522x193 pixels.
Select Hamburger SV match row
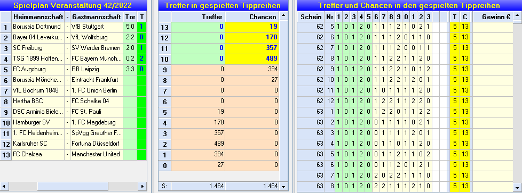73,122
